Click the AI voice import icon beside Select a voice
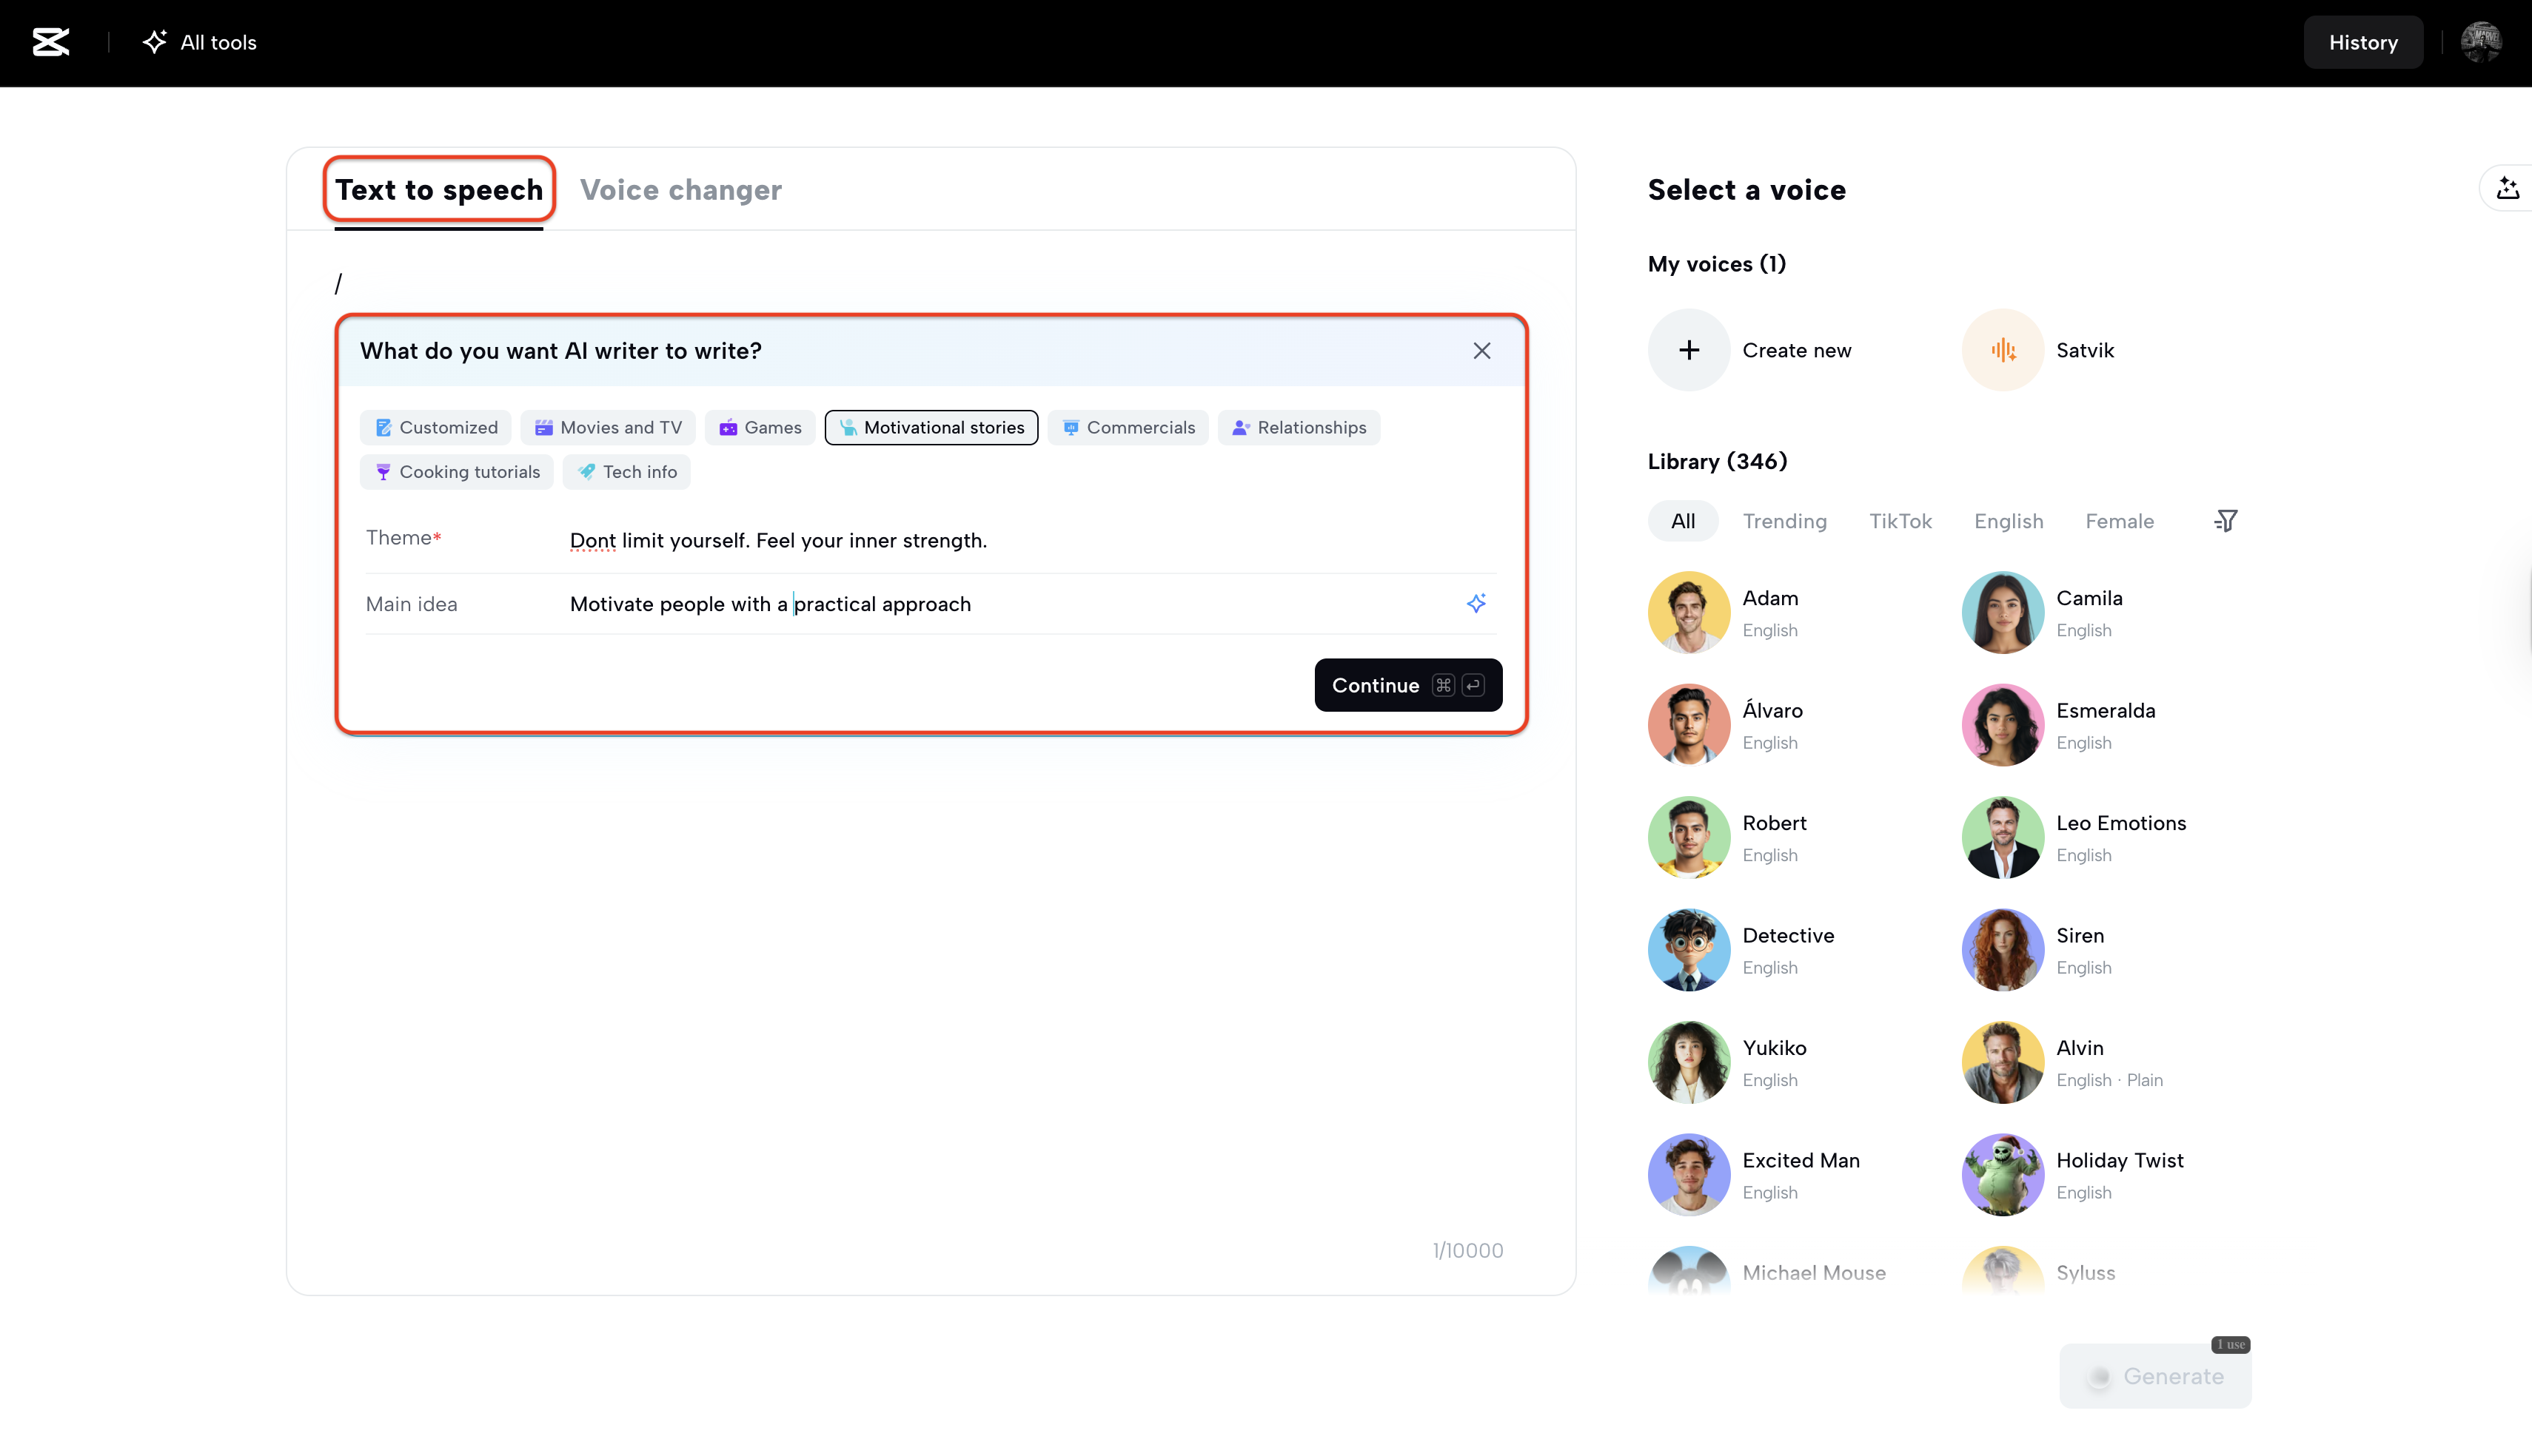 point(2507,188)
